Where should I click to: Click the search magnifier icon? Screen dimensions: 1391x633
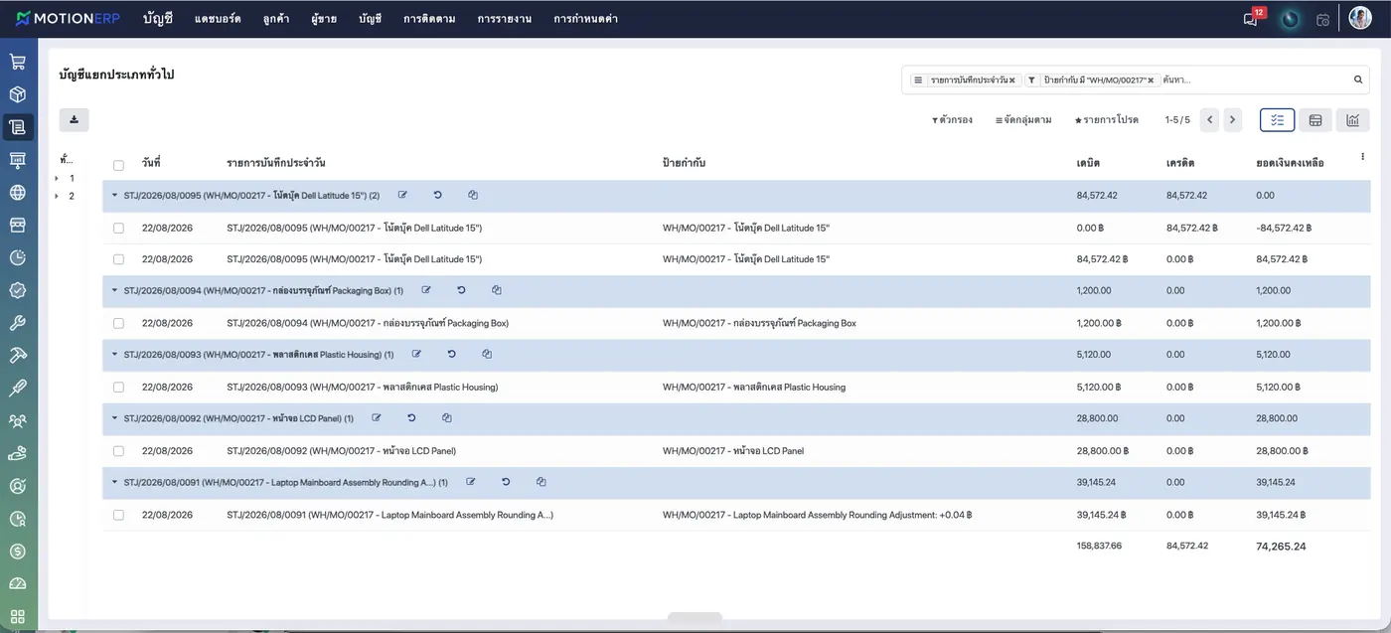pos(1358,79)
